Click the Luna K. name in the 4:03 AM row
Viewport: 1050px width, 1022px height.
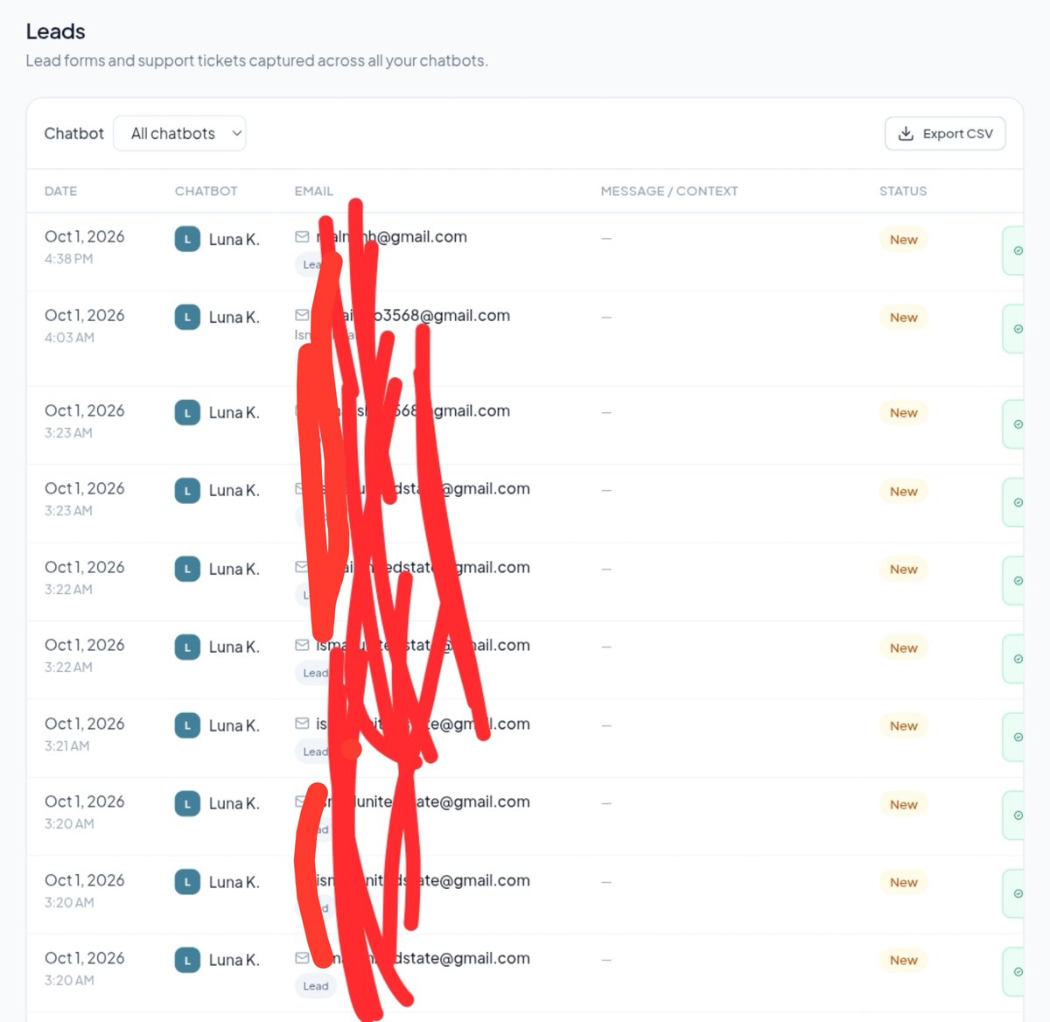(234, 317)
